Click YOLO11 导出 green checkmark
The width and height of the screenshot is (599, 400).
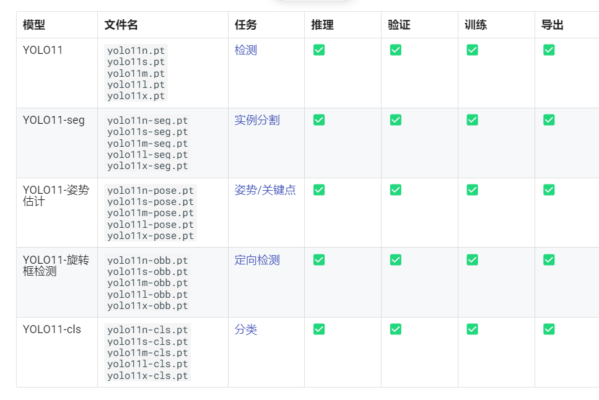pyautogui.click(x=549, y=50)
